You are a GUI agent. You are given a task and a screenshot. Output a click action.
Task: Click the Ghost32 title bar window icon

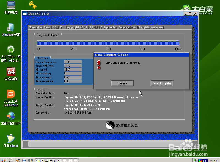coord(24,14)
